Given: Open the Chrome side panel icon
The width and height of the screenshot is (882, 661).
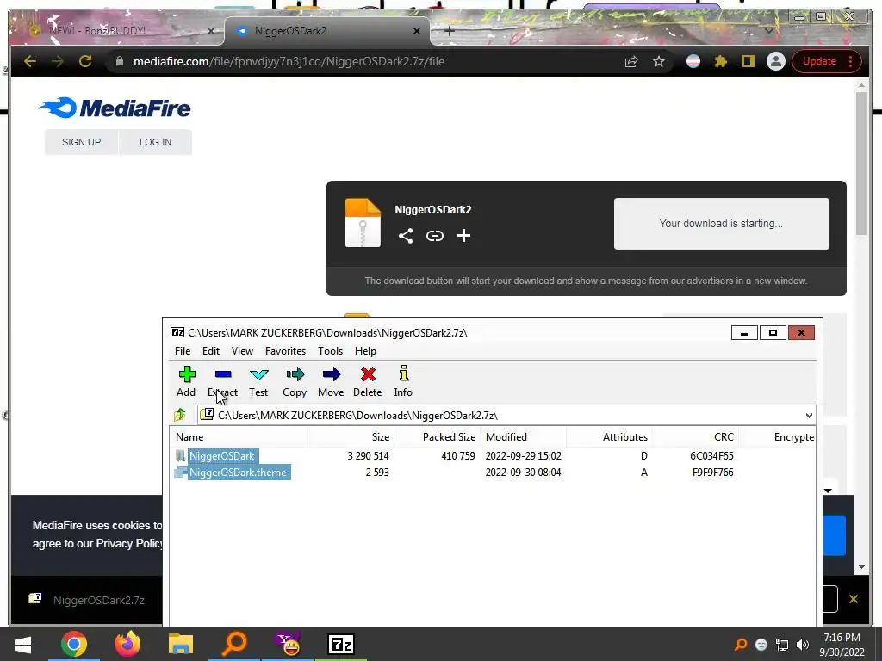Looking at the screenshot, I should pos(748,61).
